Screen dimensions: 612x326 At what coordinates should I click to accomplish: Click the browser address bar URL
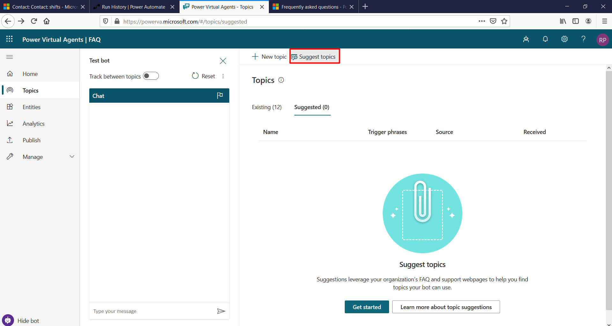pos(185,21)
